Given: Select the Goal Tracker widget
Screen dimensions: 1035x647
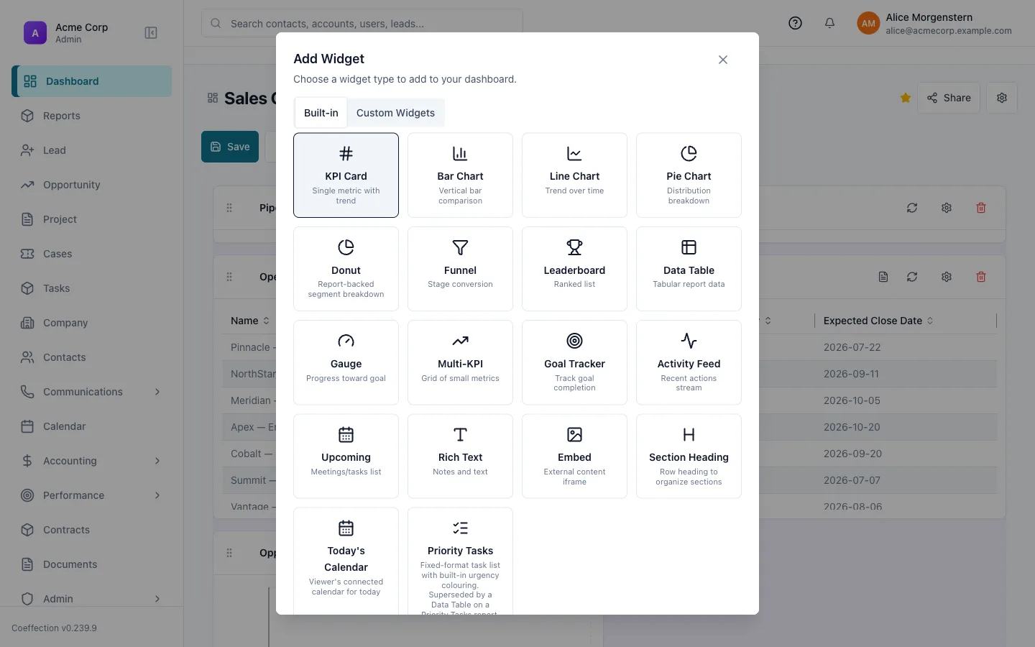Looking at the screenshot, I should point(574,362).
